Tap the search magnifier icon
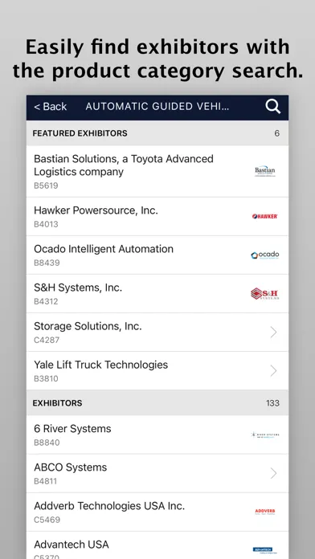The width and height of the screenshot is (315, 559). click(x=273, y=107)
